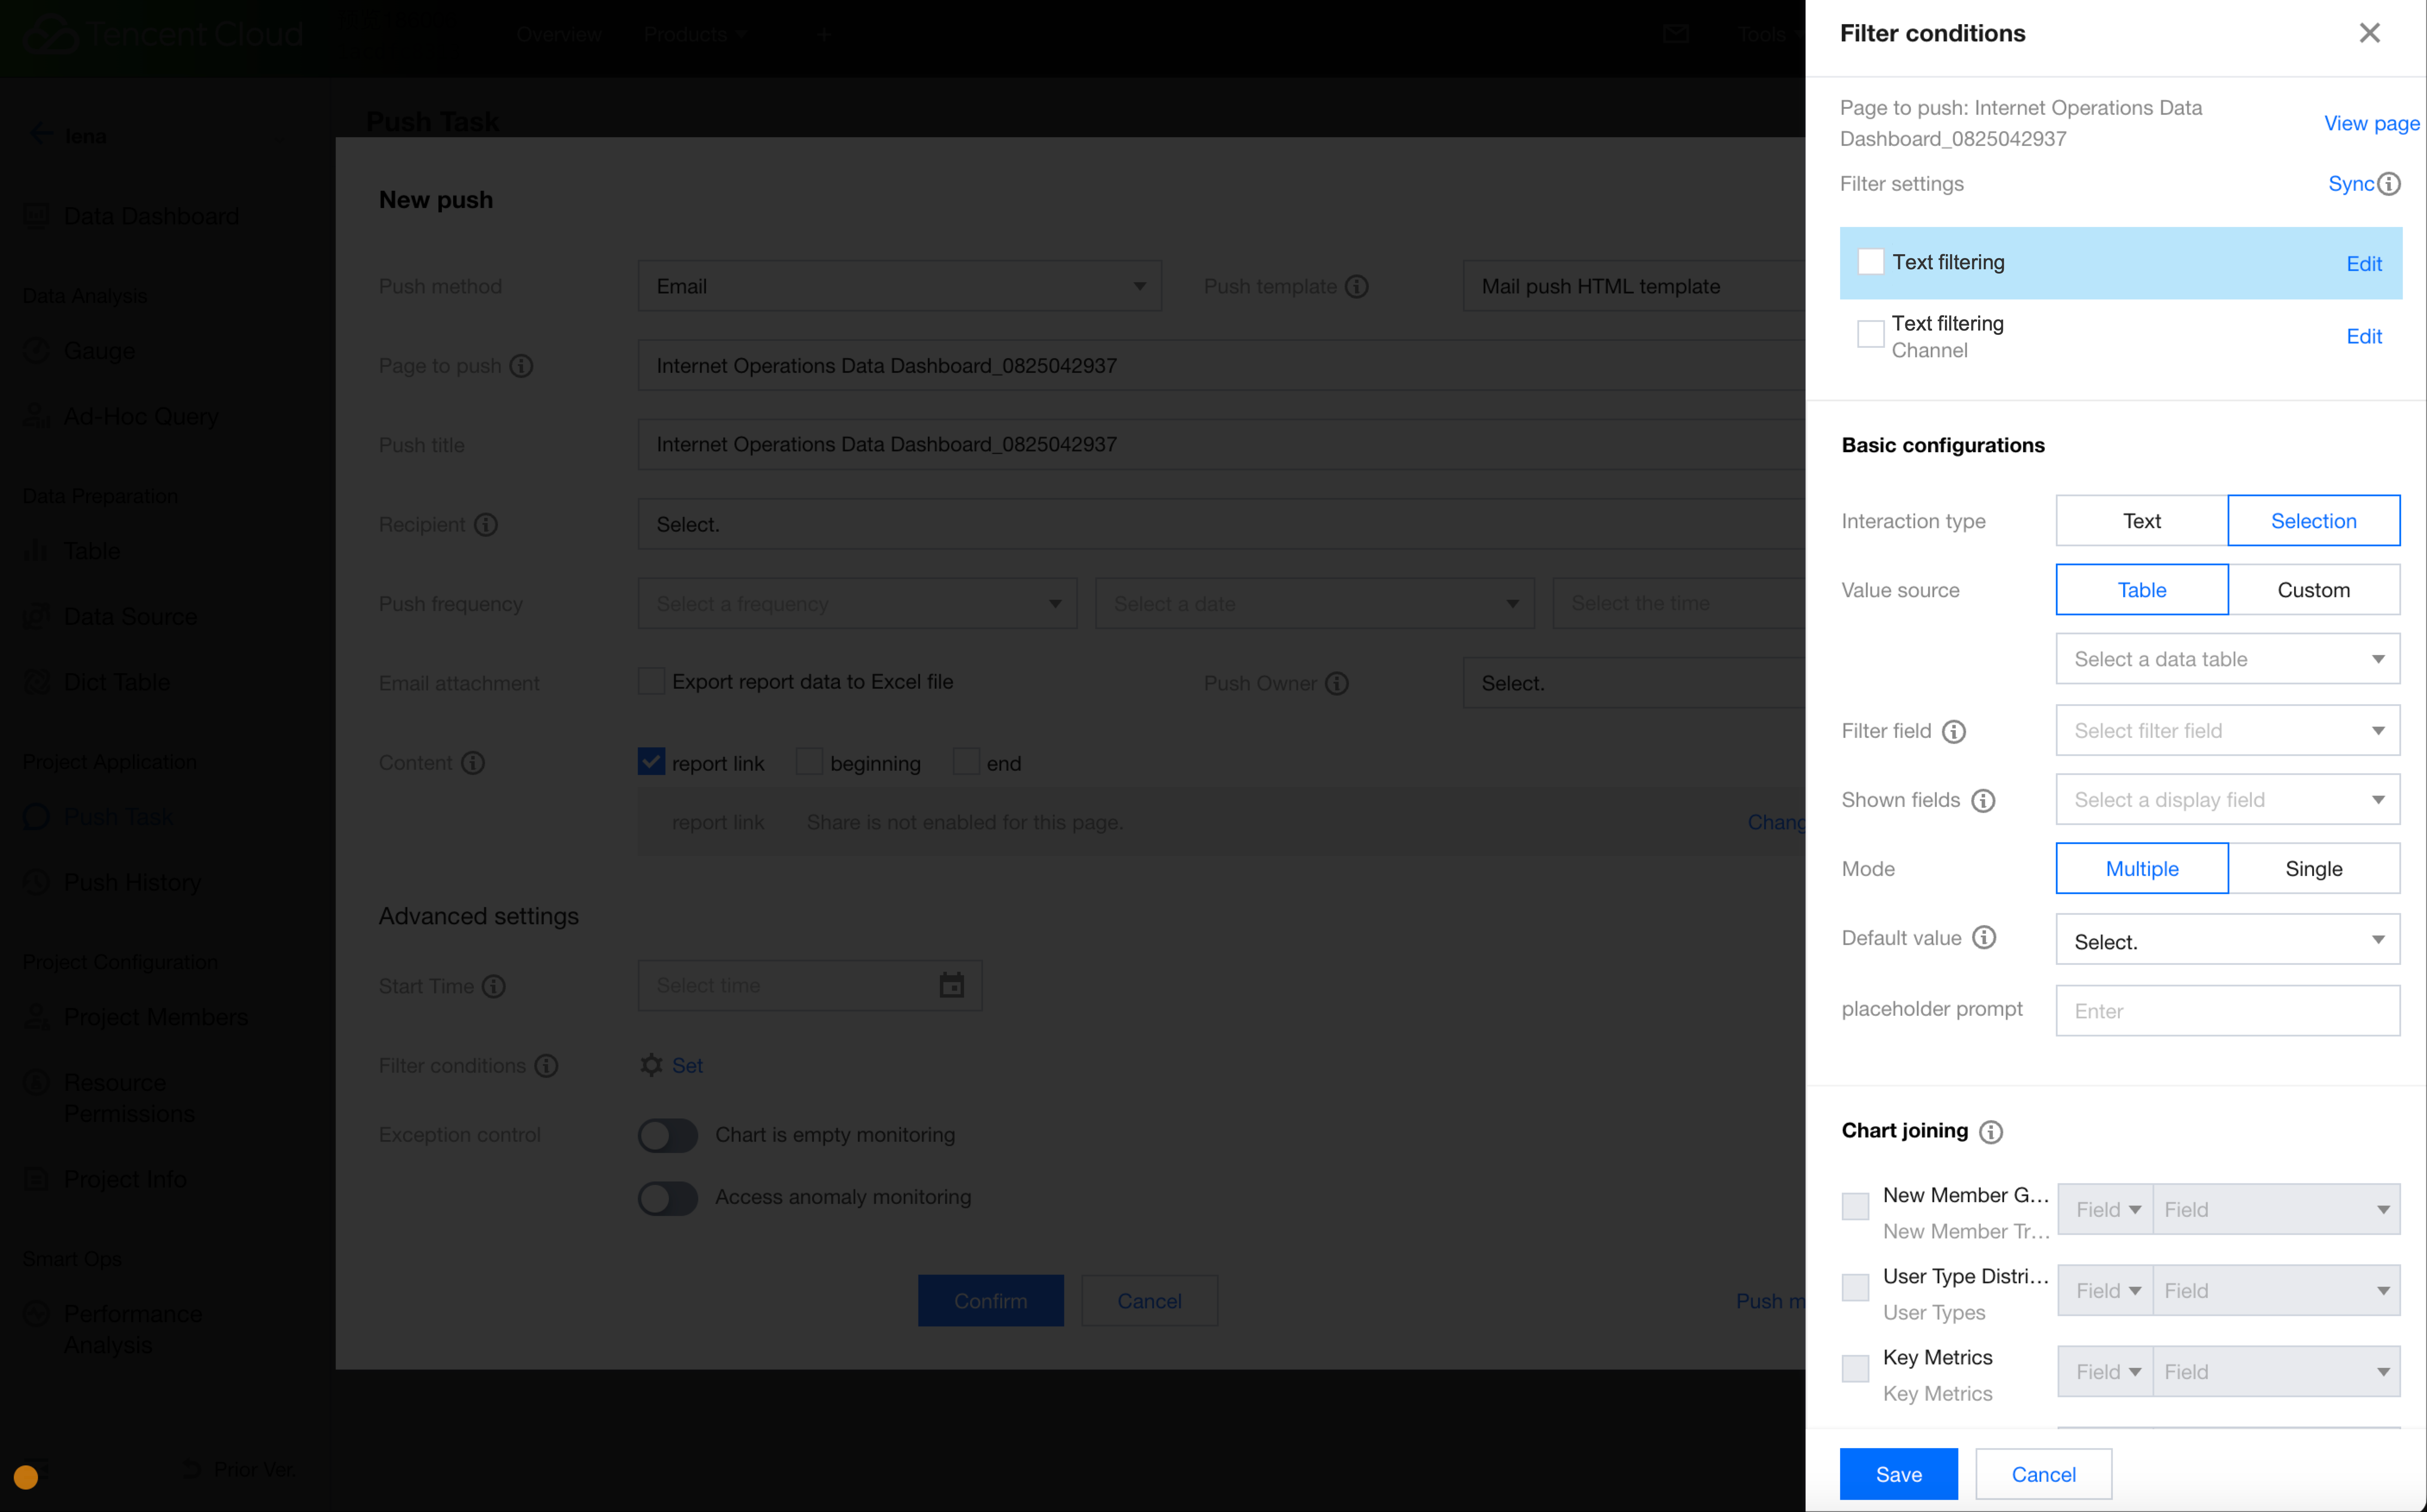Expand the Select filter field dropdown
The image size is (2427, 1512).
click(2227, 731)
